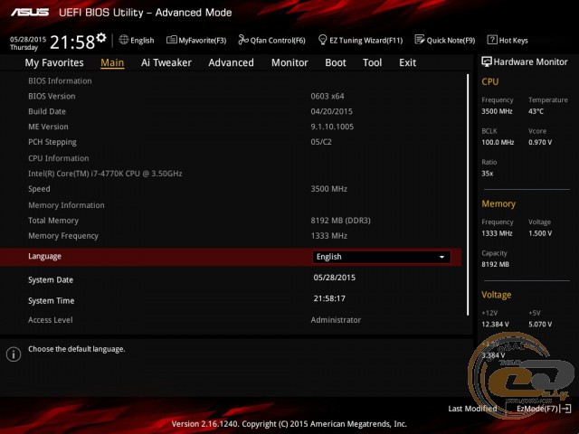This screenshot has width=579, height=434.
Task: Click the BCLK reading 100.0 MHz
Action: [498, 142]
